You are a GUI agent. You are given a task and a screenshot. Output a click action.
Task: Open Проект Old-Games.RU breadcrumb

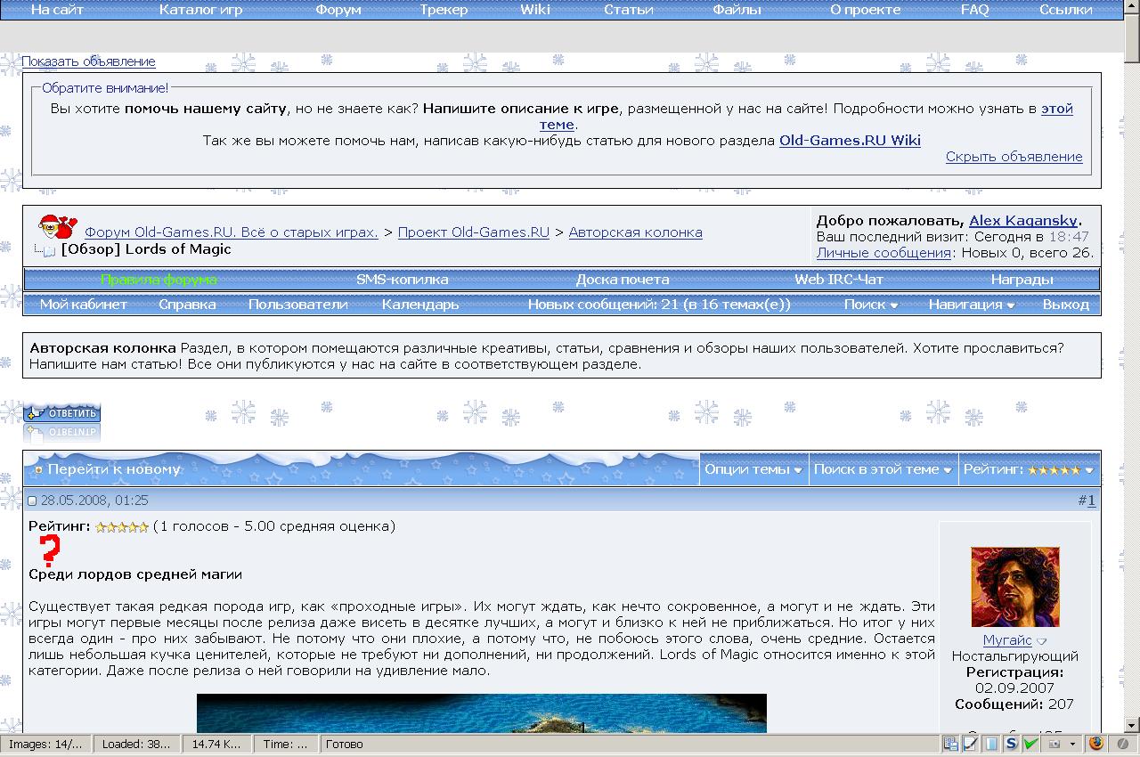pos(474,232)
